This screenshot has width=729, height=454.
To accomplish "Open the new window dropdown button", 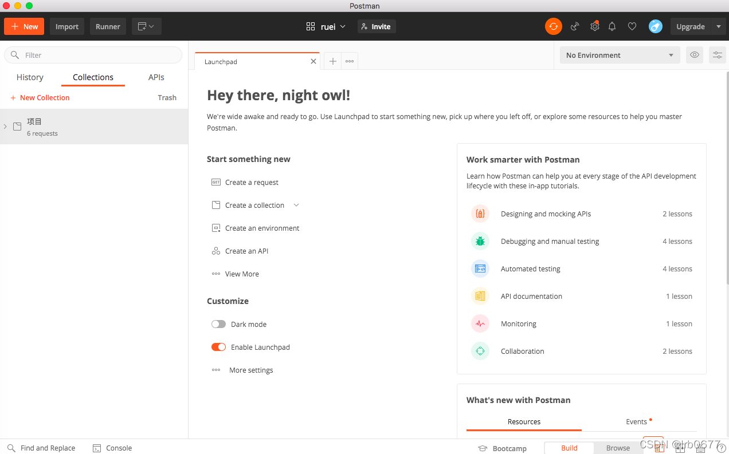I will coord(147,26).
